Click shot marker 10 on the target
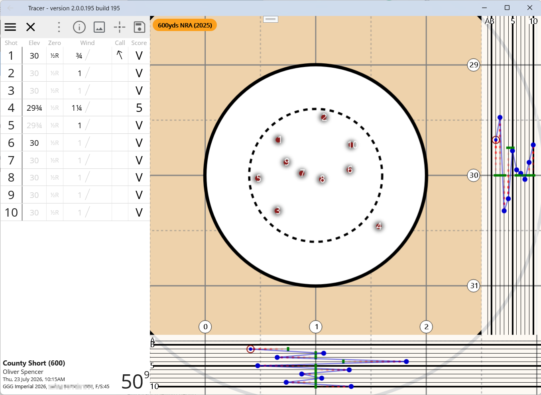 click(352, 145)
